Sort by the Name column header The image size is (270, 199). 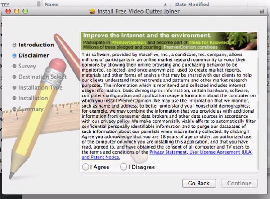click(52, 4)
